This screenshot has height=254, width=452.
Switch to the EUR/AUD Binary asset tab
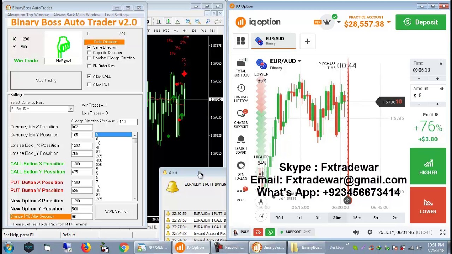tap(274, 41)
